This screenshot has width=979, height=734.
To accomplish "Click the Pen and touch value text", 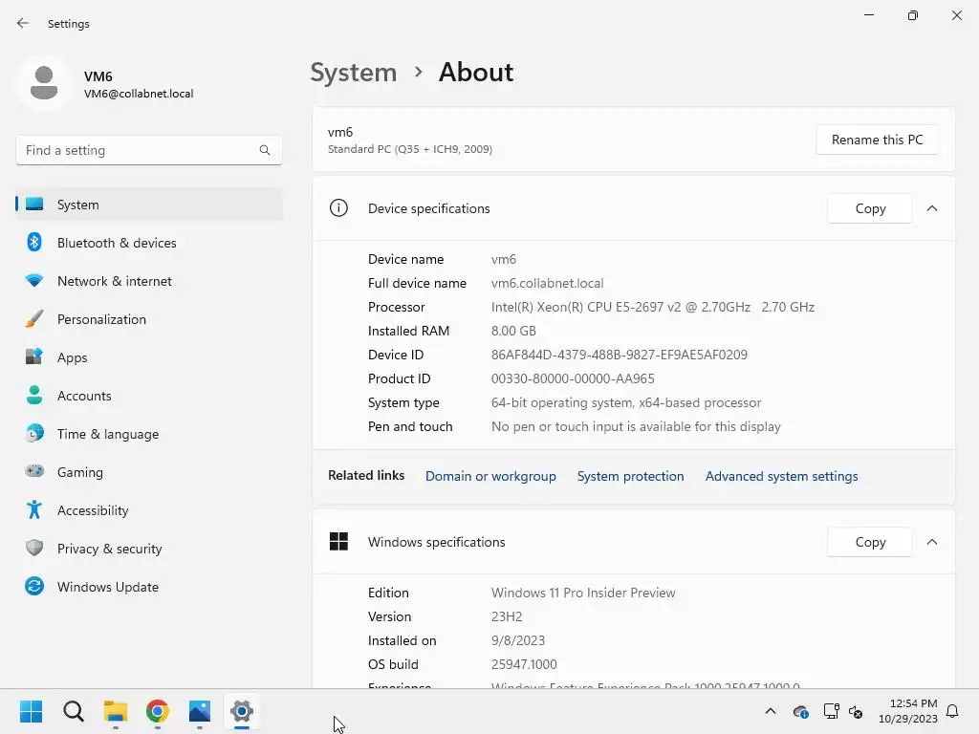I will point(636,427).
